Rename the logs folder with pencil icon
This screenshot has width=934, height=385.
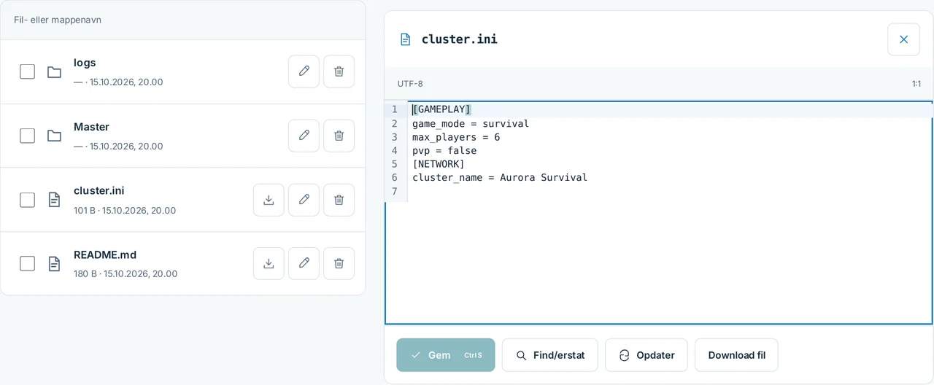tap(304, 71)
